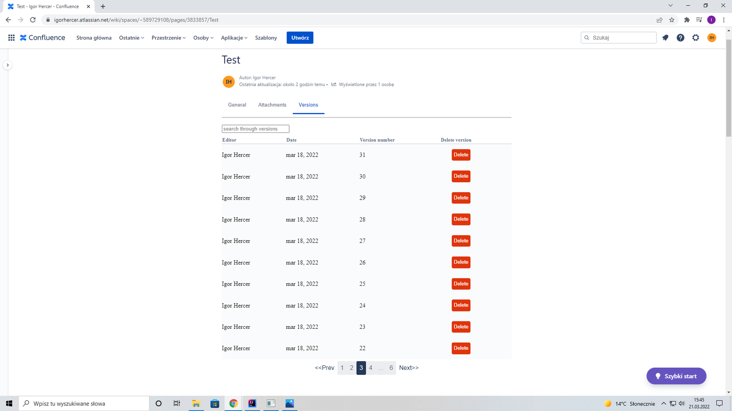Go to pagination page 4
732x411 pixels.
371,368
